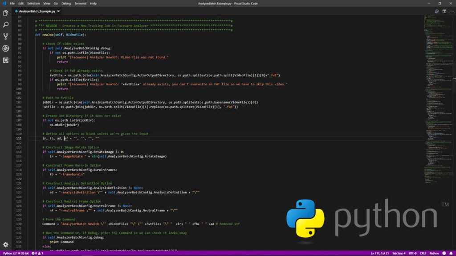Image resolution: width=456 pixels, height=256 pixels.
Task: Open the Edit menu
Action: (21, 4)
